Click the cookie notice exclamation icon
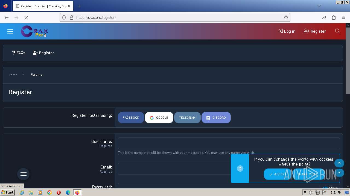 (x=240, y=169)
